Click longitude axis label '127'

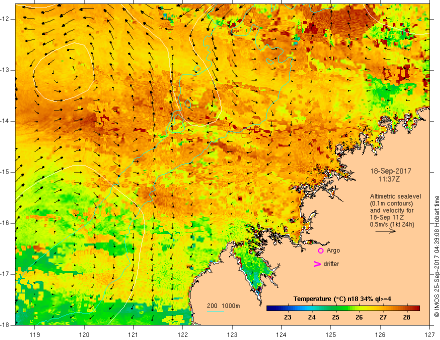point(429,334)
